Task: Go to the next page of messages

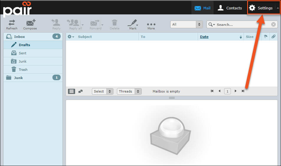Action: (x=235, y=91)
